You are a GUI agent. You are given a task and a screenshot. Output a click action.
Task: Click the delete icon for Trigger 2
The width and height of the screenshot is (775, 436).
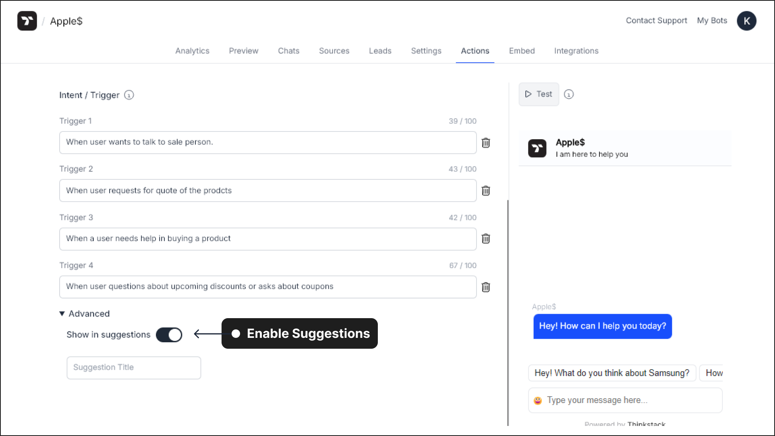(x=486, y=190)
